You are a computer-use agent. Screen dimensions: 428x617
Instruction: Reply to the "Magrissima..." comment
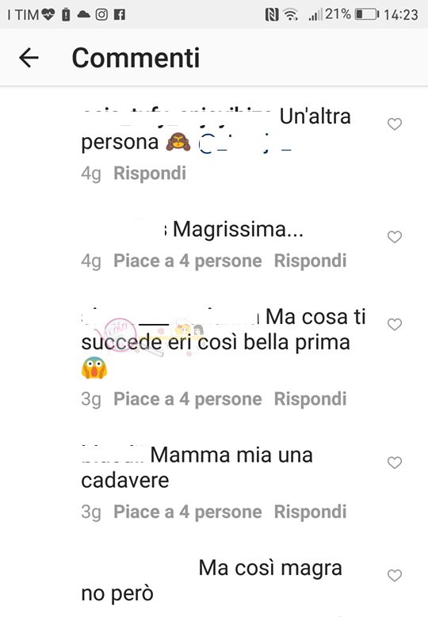pyautogui.click(x=310, y=261)
